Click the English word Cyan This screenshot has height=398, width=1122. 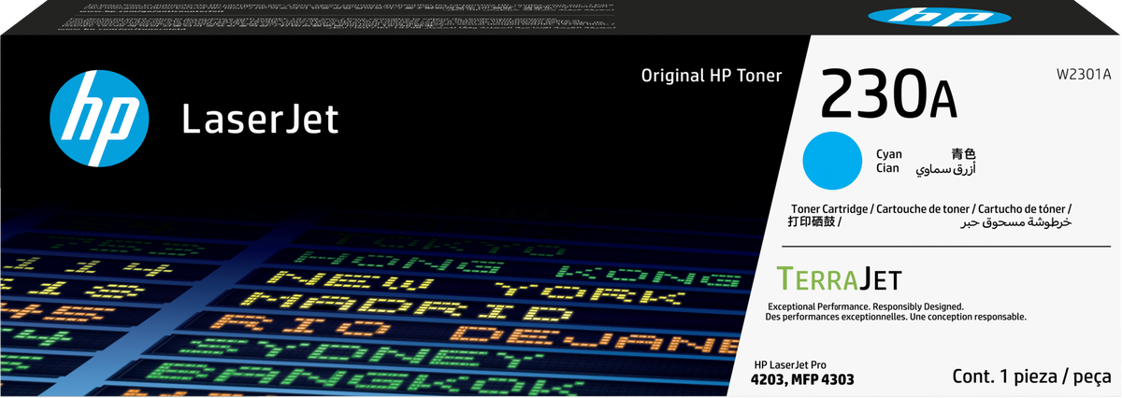coord(888,152)
